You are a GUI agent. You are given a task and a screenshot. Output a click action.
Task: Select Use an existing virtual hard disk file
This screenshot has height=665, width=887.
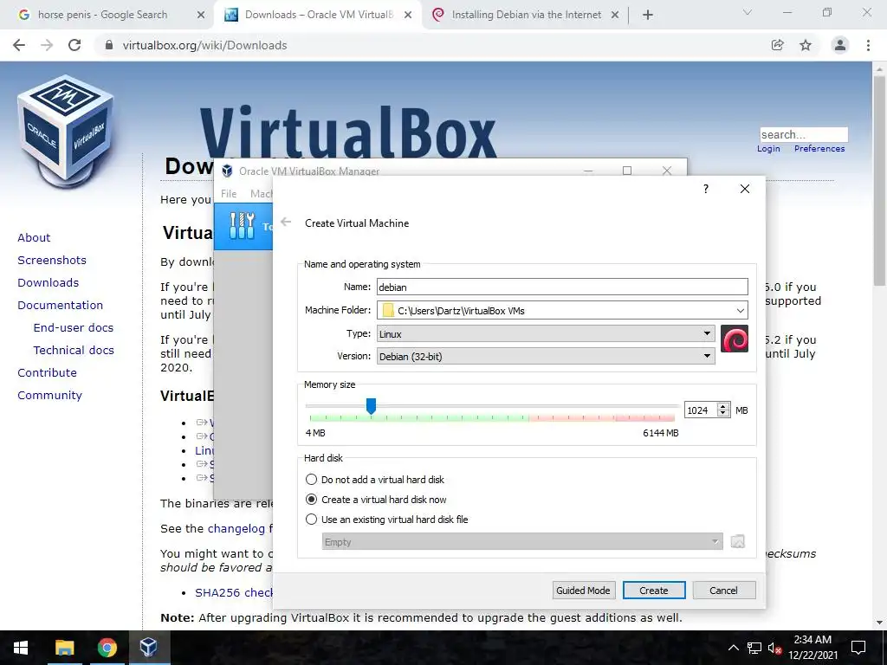pos(386,520)
